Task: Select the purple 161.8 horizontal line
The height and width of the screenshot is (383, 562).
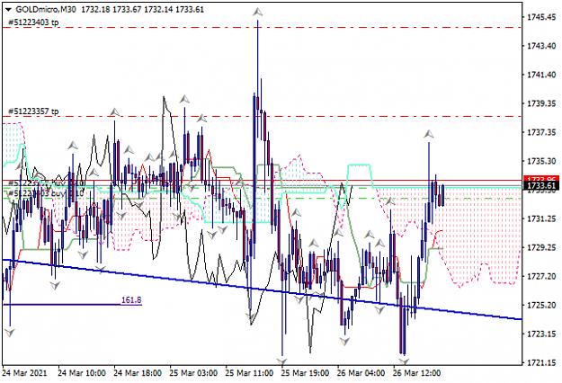Action: click(72, 305)
